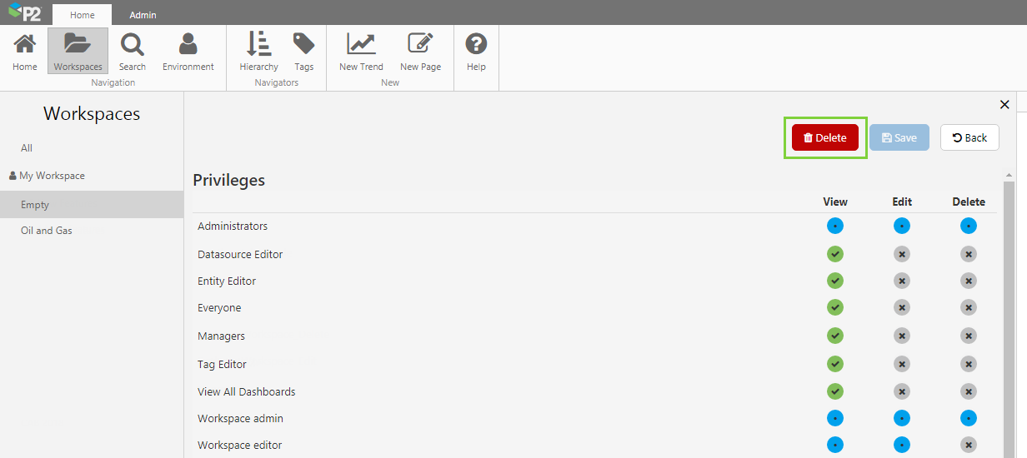1027x458 pixels.
Task: Switch to the Admin tab
Action: pos(143,14)
